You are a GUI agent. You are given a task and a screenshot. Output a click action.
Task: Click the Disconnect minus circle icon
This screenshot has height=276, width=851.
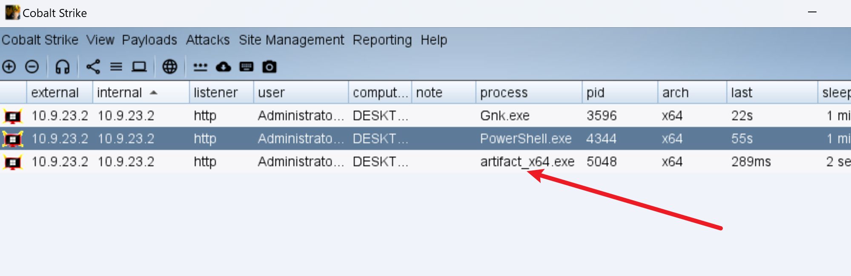click(32, 67)
